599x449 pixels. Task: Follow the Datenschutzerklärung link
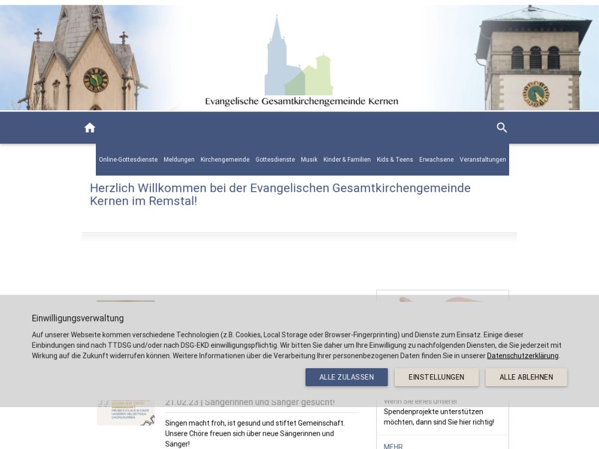[x=522, y=356]
